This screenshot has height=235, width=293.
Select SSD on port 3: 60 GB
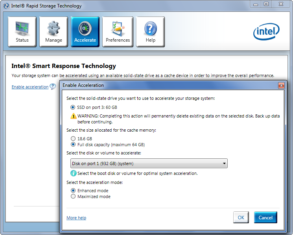(73, 107)
